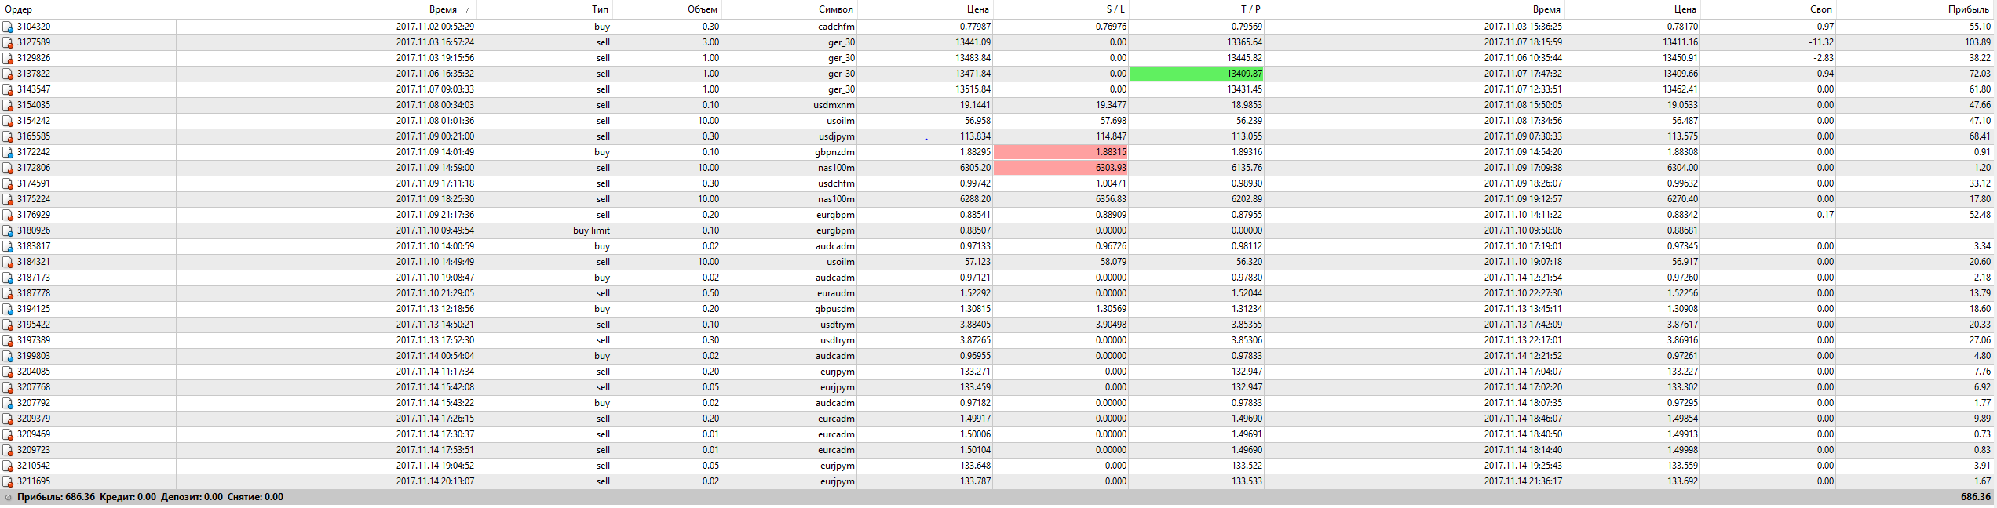
Task: Click the order icon for 3183817
Action: (8, 246)
